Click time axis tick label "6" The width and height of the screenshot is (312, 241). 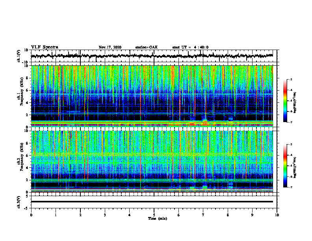pos(179,215)
